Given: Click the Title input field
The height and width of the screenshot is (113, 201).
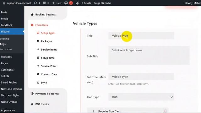Looking at the screenshot, I should [141, 35].
